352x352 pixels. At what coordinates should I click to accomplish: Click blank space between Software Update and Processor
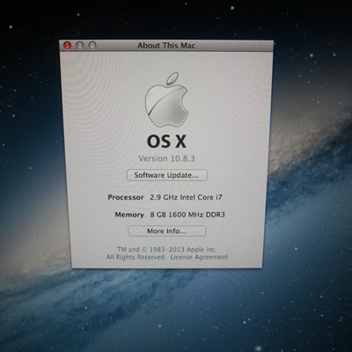click(x=166, y=187)
